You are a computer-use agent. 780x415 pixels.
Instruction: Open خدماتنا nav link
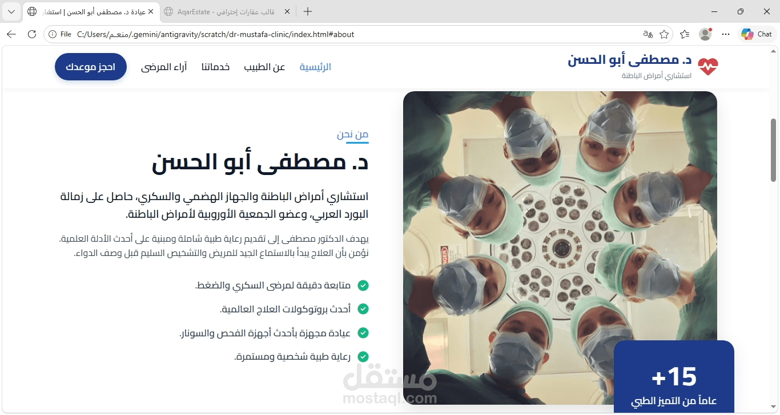[215, 67]
